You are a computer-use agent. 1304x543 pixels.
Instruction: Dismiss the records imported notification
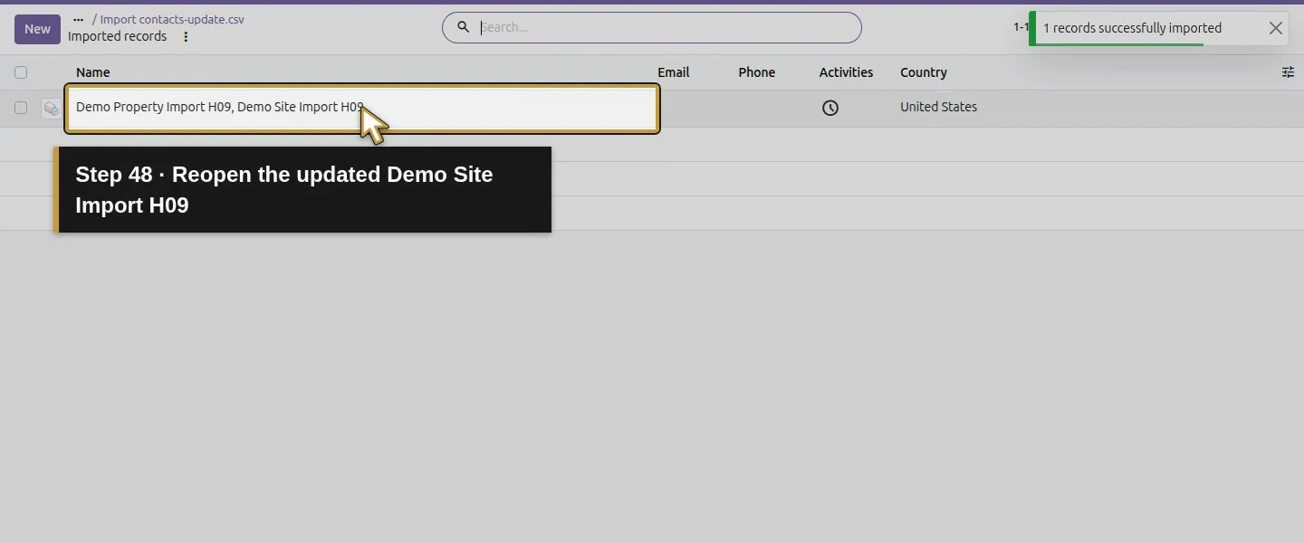[x=1276, y=28]
